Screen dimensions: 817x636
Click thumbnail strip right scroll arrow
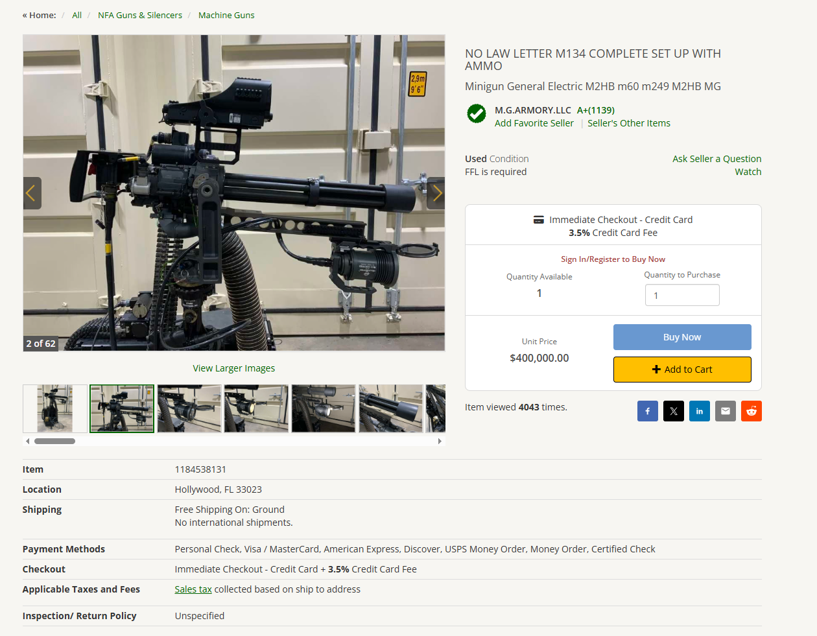(x=440, y=441)
